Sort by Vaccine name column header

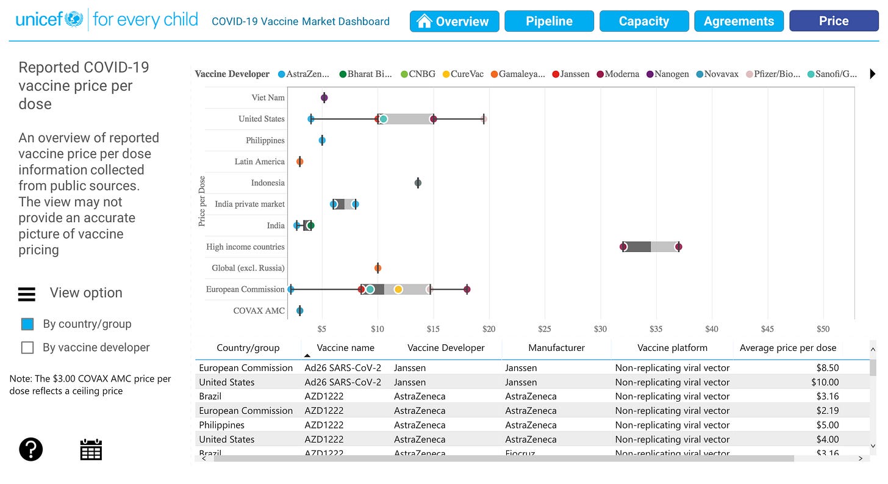tap(346, 348)
